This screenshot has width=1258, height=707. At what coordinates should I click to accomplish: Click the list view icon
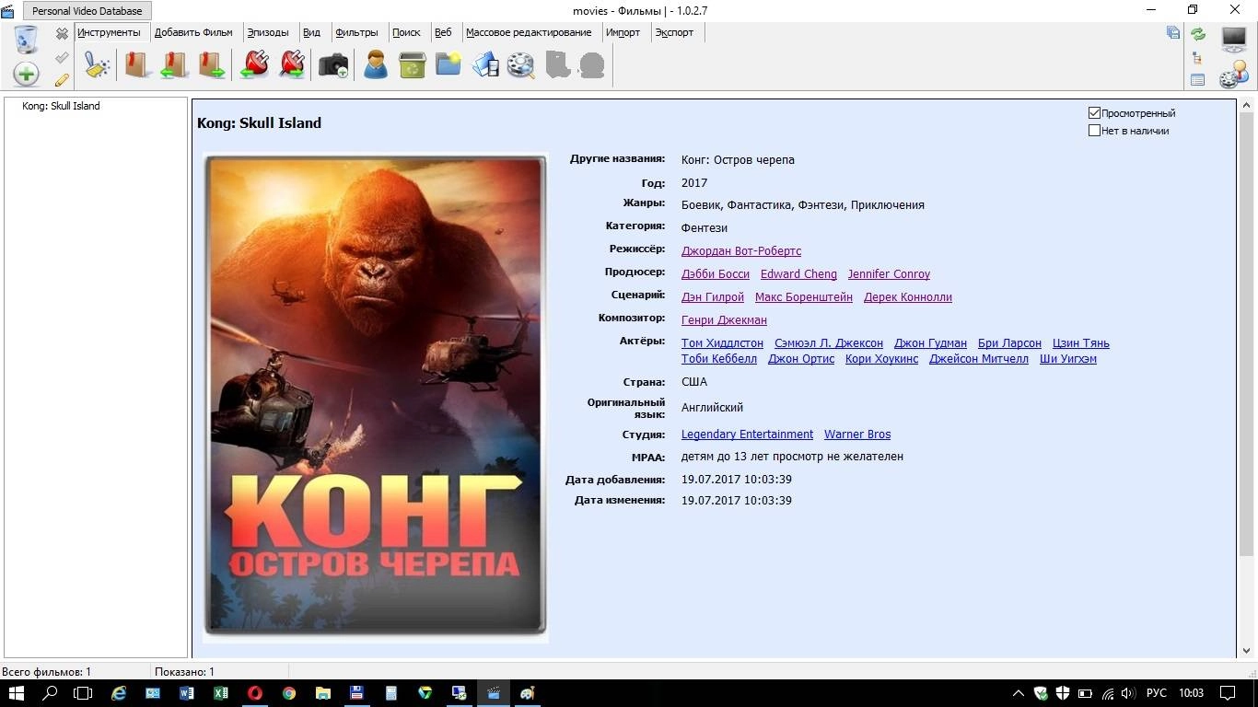pos(1197,80)
